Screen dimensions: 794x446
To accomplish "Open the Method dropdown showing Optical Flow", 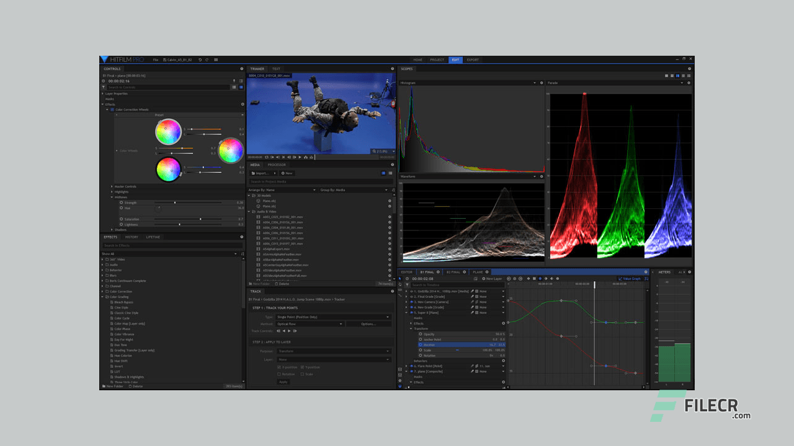I will (310, 324).
